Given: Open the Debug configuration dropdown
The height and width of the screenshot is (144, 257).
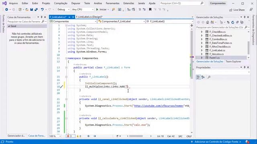Looking at the screenshot, I should click(x=63, y=10).
